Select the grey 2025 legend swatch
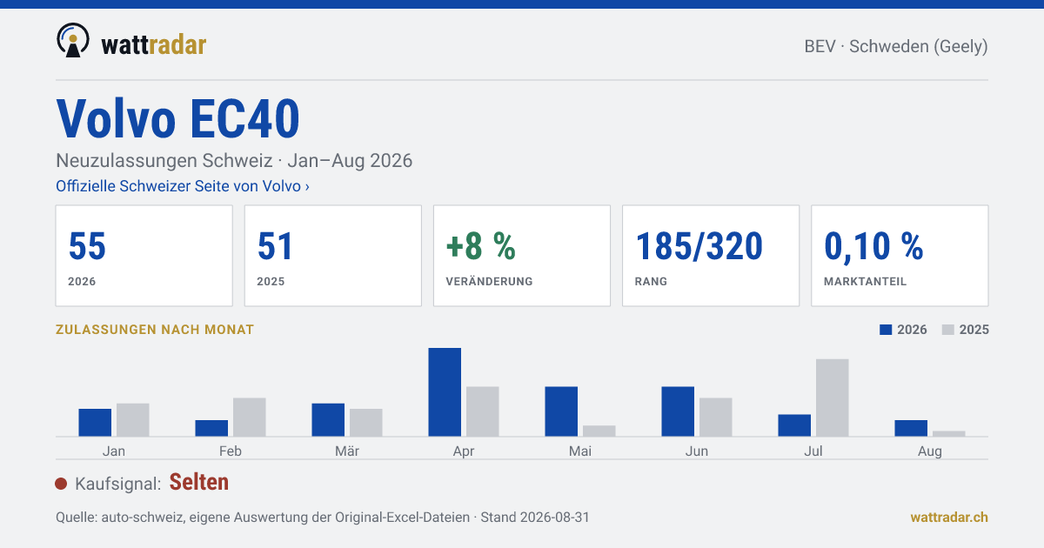Screen dimensions: 1044x548 [948, 330]
